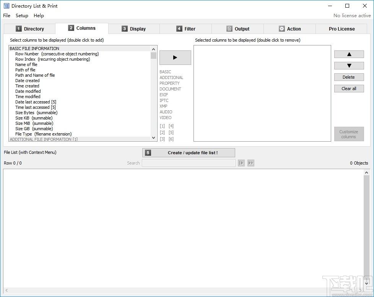Screen dimensions: 374x297
Task: Select Time created entry
Action: (80, 86)
